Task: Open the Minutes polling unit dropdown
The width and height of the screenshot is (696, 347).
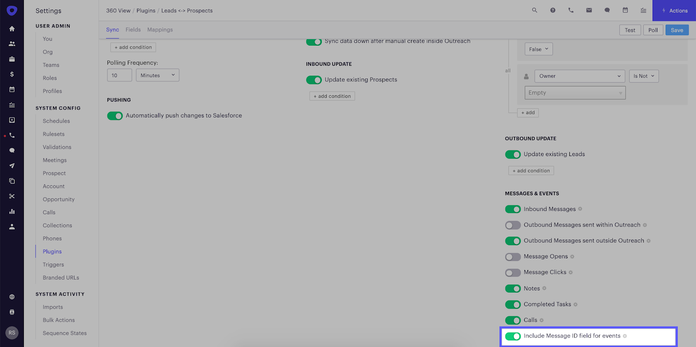Action: pos(157,75)
